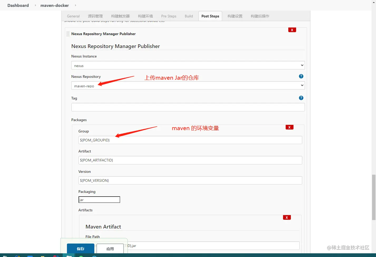The height and width of the screenshot is (257, 376).
Task: Expand the menu arrow after Dashboard
Action: (35, 5)
